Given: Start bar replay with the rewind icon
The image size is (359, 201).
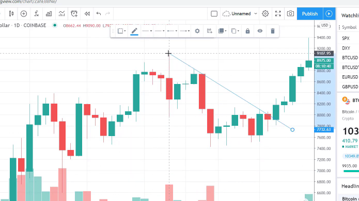Looking at the screenshot, I should pos(87,14).
